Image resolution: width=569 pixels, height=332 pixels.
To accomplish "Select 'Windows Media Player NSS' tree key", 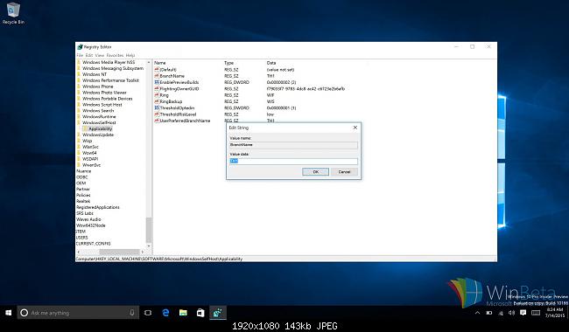I will (x=109, y=62).
